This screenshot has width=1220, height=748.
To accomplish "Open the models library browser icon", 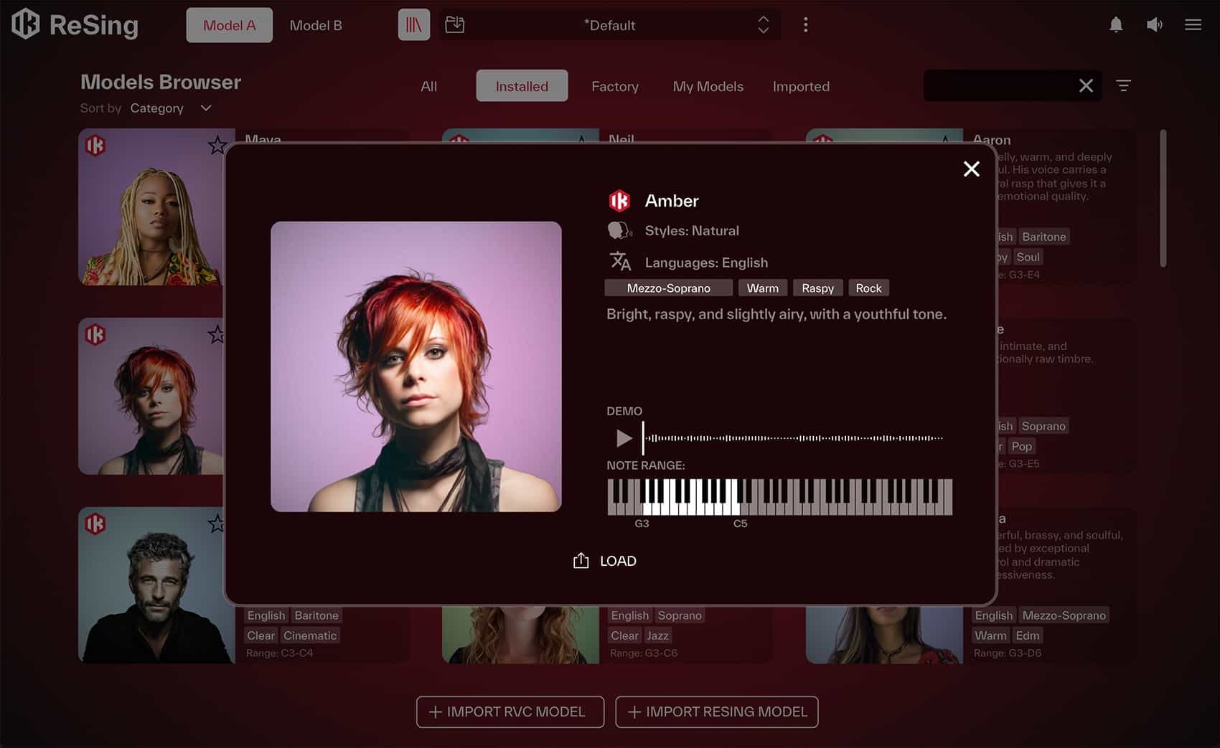I will 414,25.
